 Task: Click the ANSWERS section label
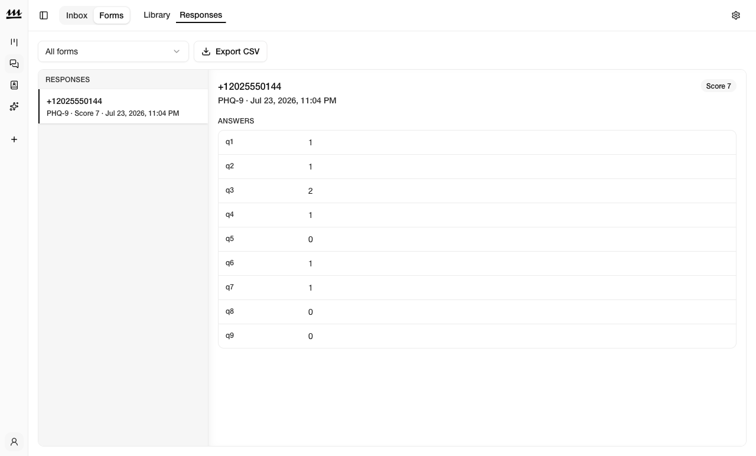[236, 121]
